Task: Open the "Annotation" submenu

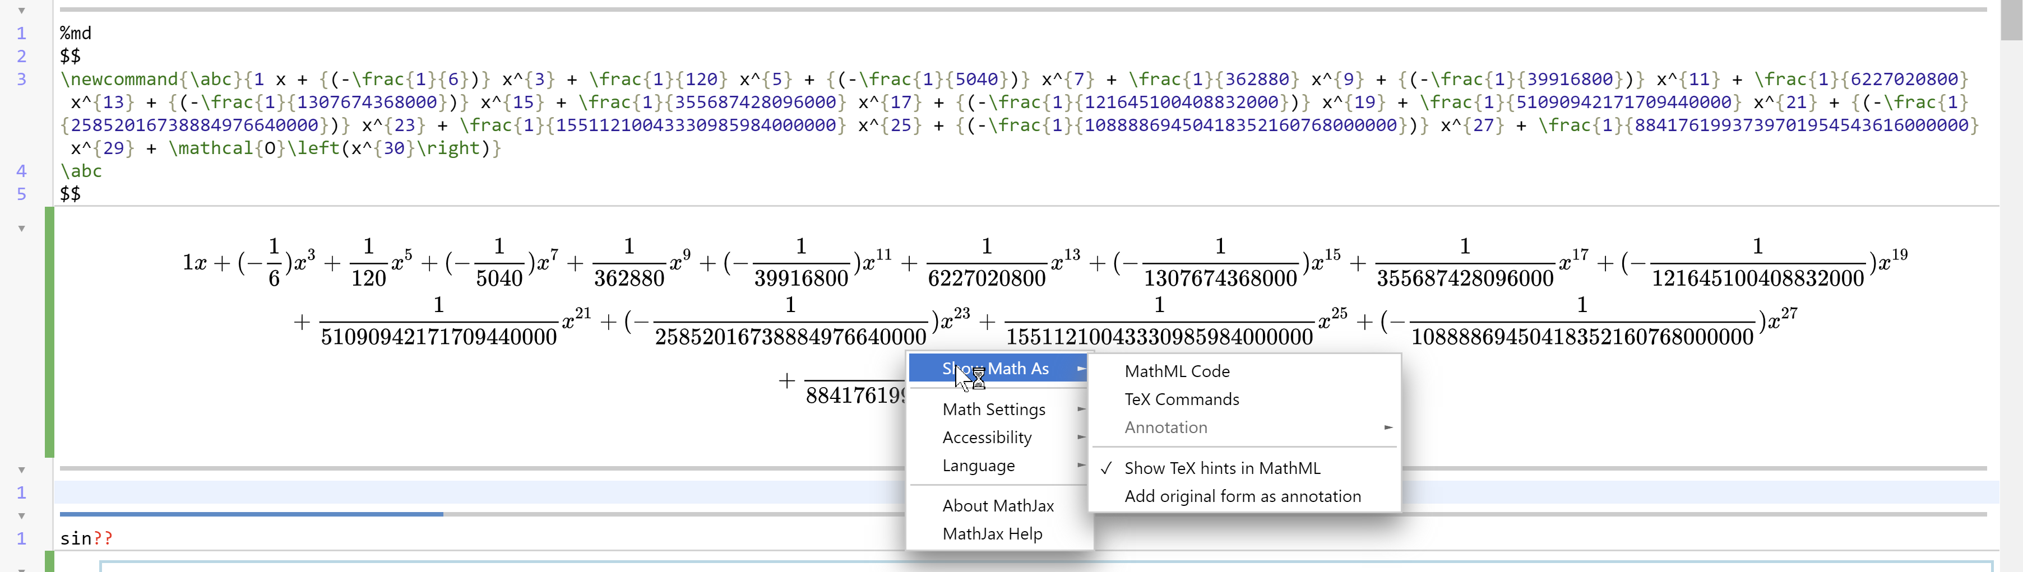Action: pyautogui.click(x=1165, y=427)
